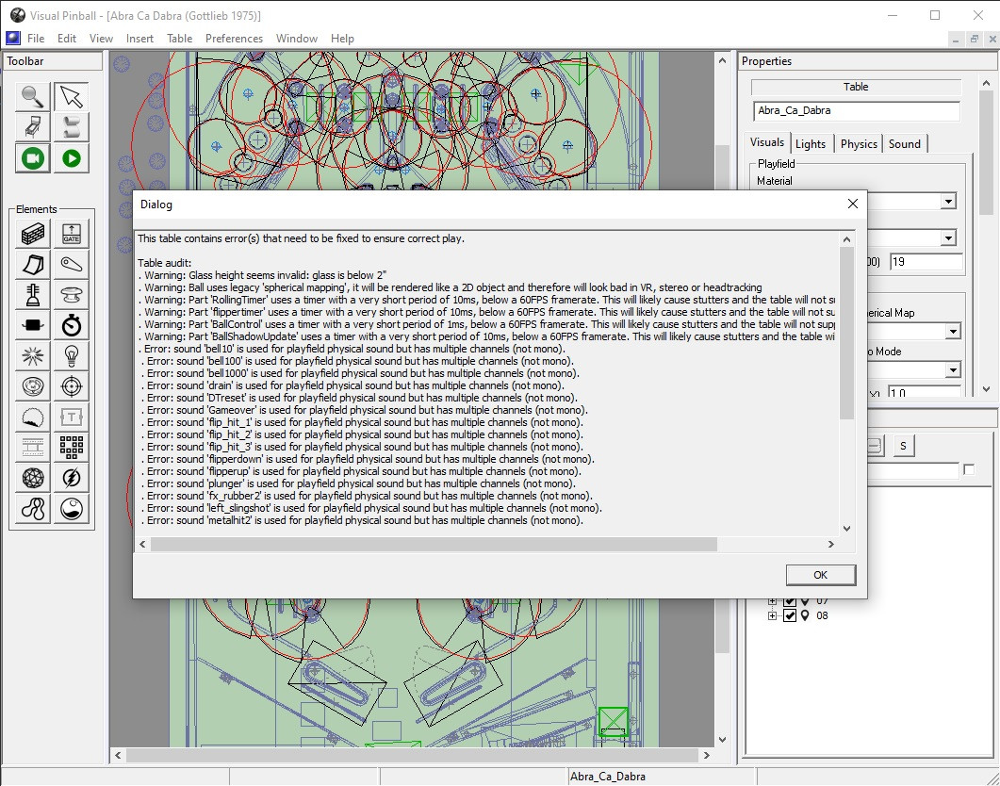Insert a Ramp element
Image resolution: width=1000 pixels, height=786 pixels.
click(x=33, y=265)
